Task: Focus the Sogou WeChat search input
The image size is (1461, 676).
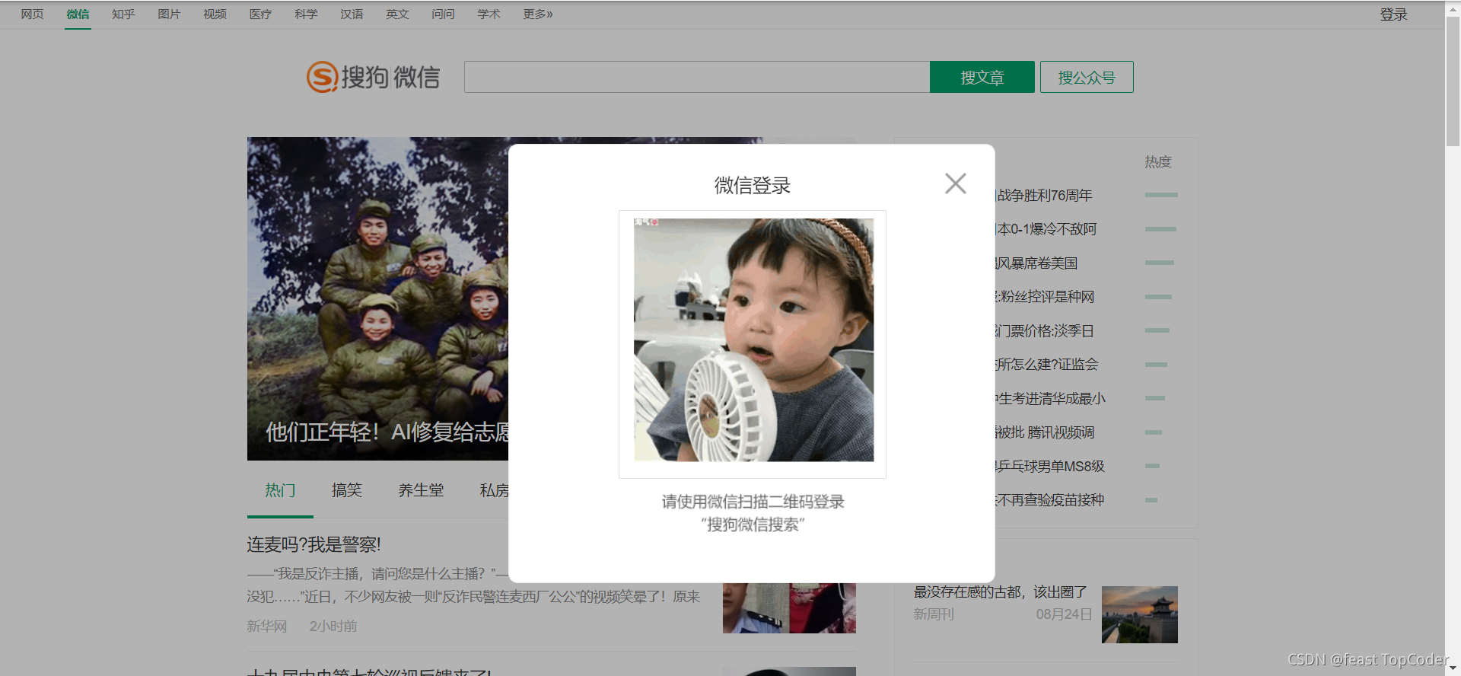Action: [697, 77]
